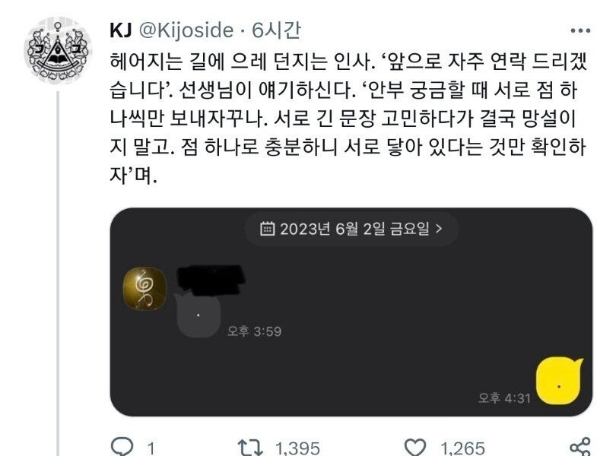Open the share icon menu

pyautogui.click(x=580, y=447)
